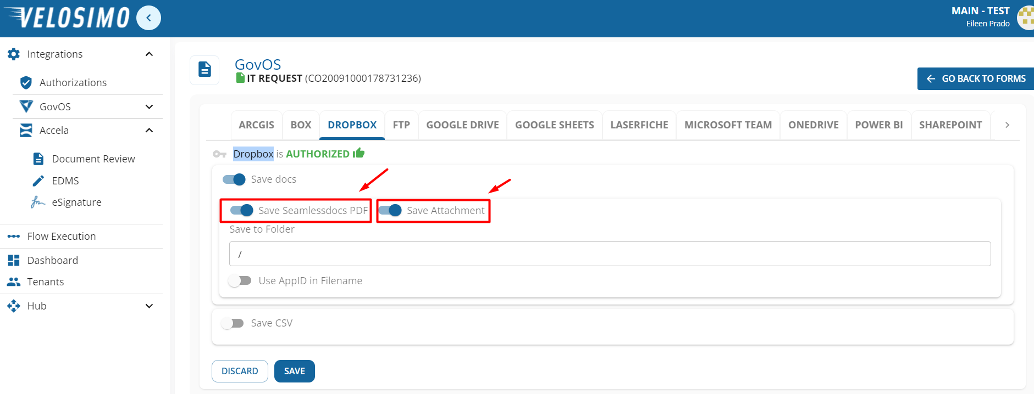Viewport: 1034px width, 394px height.
Task: Click the Save to Folder input field
Action: coord(610,254)
